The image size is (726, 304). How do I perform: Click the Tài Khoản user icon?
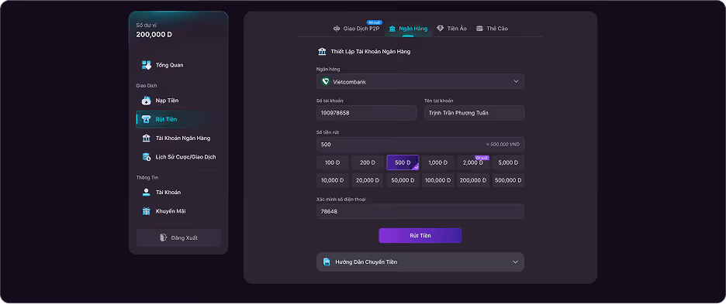point(147,192)
